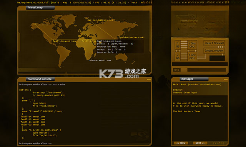246x147 pixels.
Task: Go to the next message with NEXT >>
Action: pyautogui.click(x=200, y=143)
